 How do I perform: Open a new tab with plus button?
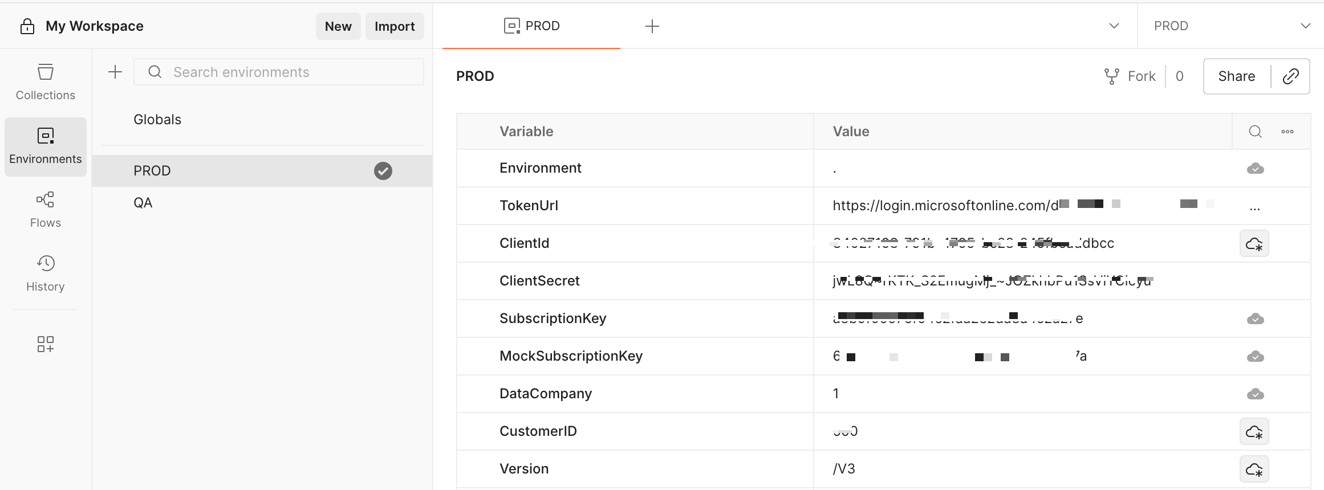pyautogui.click(x=652, y=26)
